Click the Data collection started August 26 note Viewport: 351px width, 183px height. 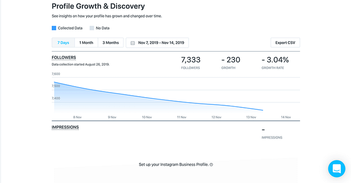click(80, 64)
